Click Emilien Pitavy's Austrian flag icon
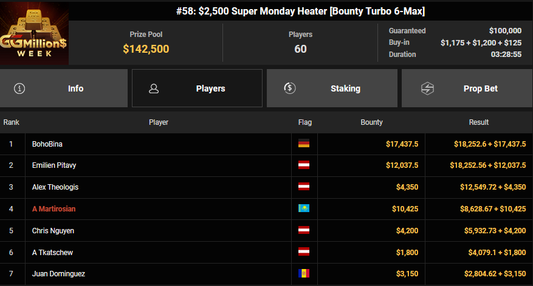The width and height of the screenshot is (533, 286). click(x=304, y=165)
